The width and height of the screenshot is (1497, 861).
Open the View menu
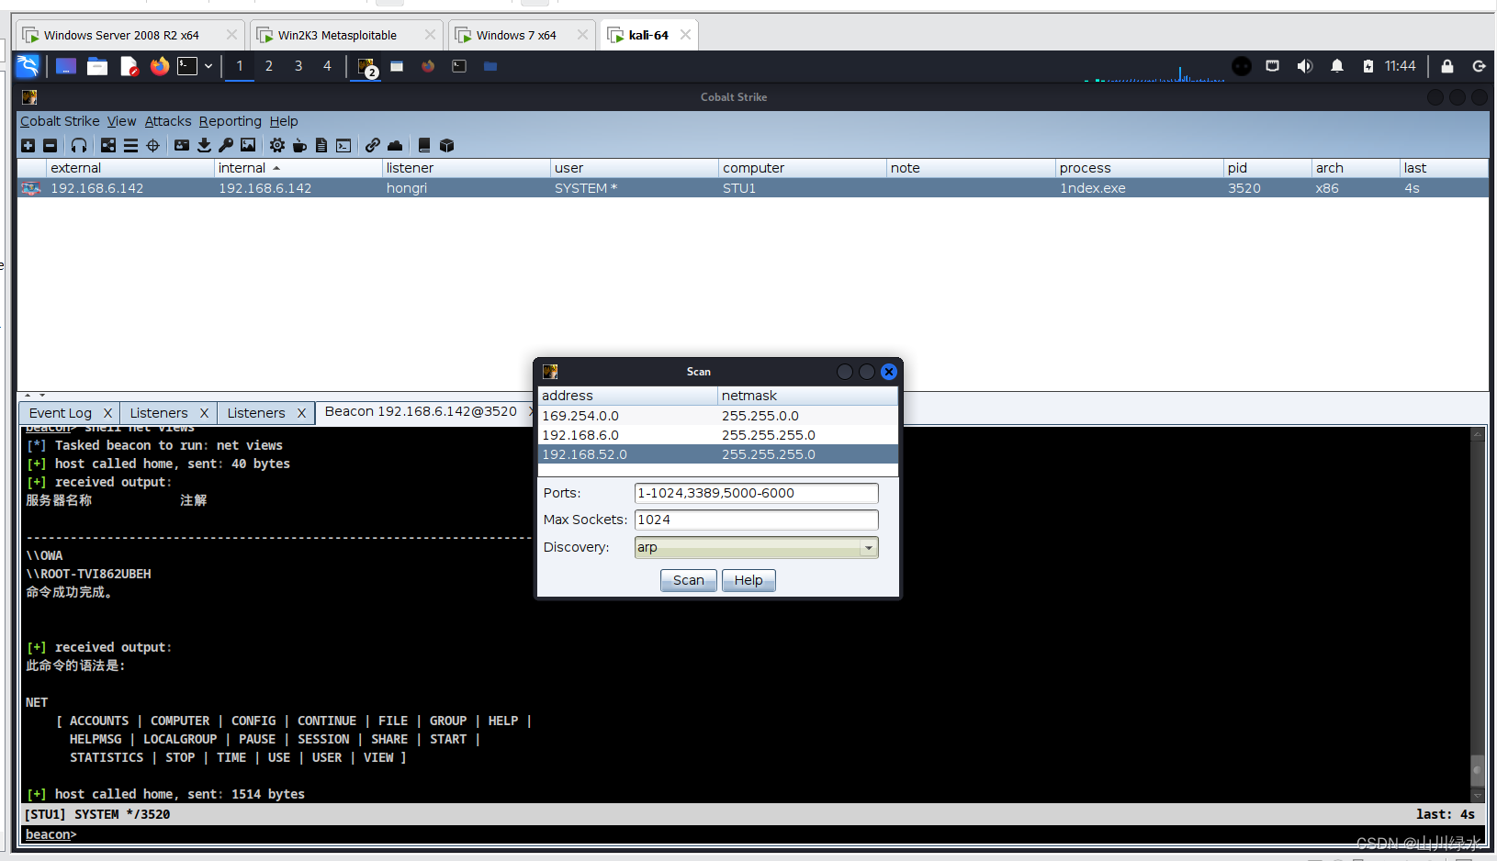[121, 121]
